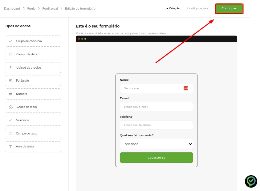260x191 pixels.
Task: Click the lines icon beside Parágrafo
Action: pyautogui.click(x=10, y=81)
